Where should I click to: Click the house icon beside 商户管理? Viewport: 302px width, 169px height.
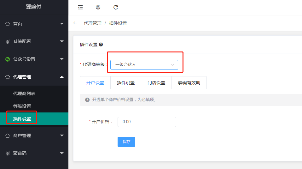tap(8, 136)
